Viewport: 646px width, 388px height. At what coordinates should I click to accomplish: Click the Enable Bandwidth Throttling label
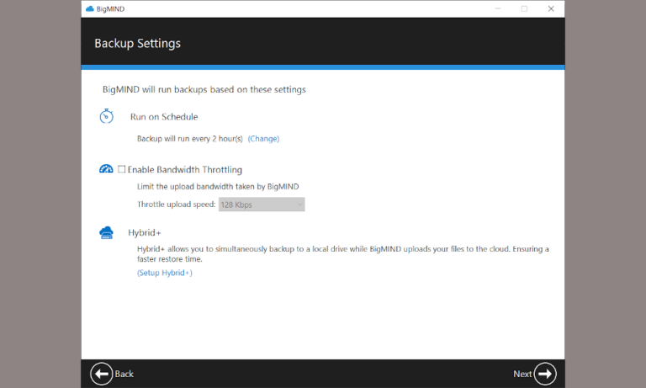coord(184,169)
